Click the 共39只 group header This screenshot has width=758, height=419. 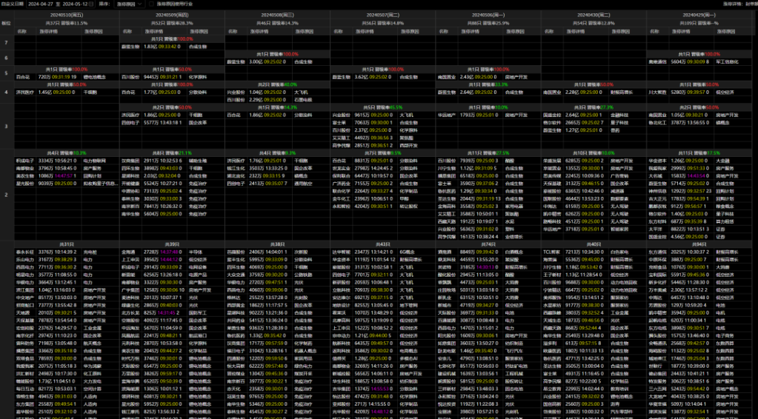tap(172, 245)
